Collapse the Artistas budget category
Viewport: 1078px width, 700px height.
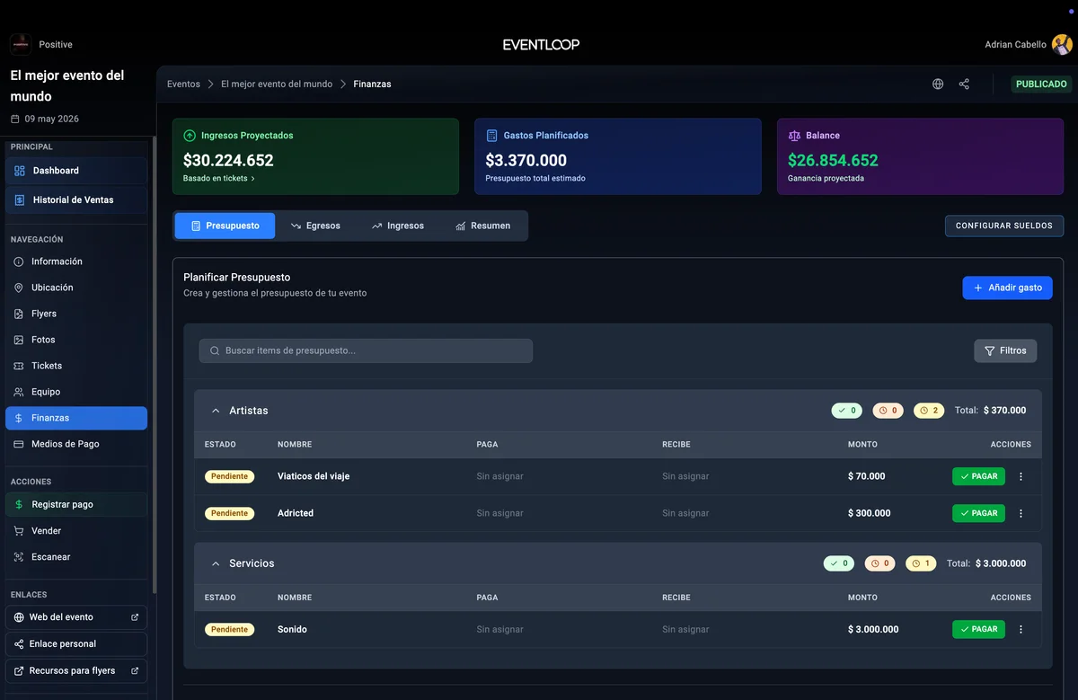pos(216,411)
